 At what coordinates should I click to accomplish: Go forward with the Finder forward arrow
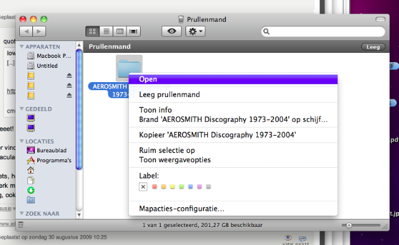tap(39, 32)
